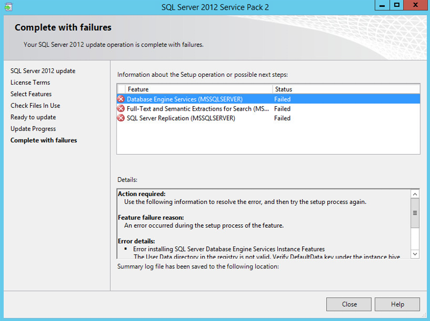Click the User Data directory error line

[x=267, y=256]
